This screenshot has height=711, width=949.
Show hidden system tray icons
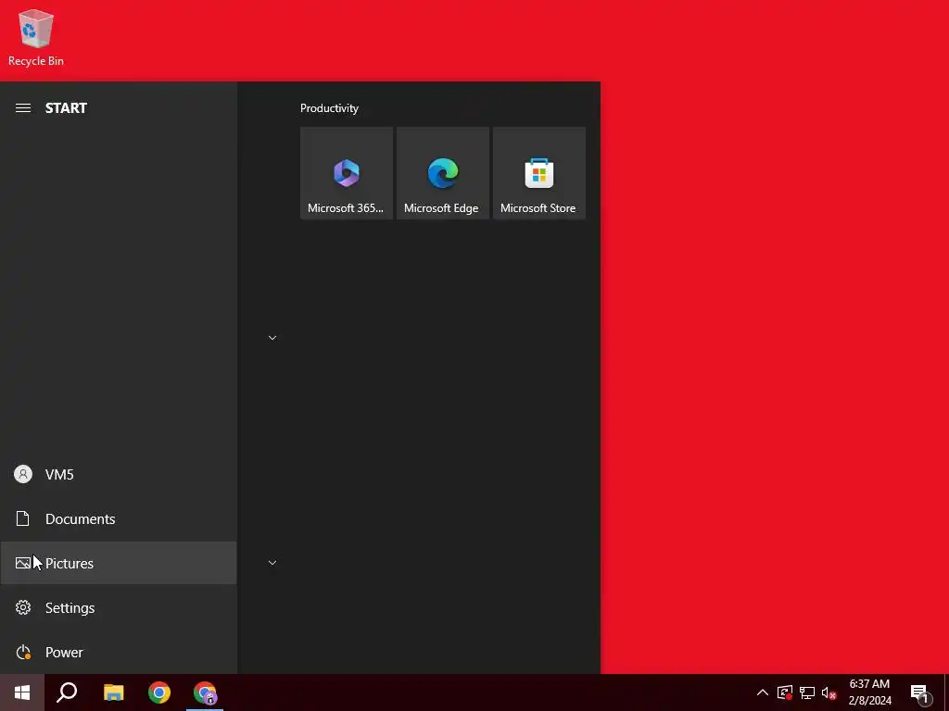coord(763,692)
